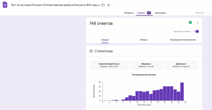Viewport: 212px width, 110px height.
Task: Click the move to folder icon
Action: click(x=103, y=5)
